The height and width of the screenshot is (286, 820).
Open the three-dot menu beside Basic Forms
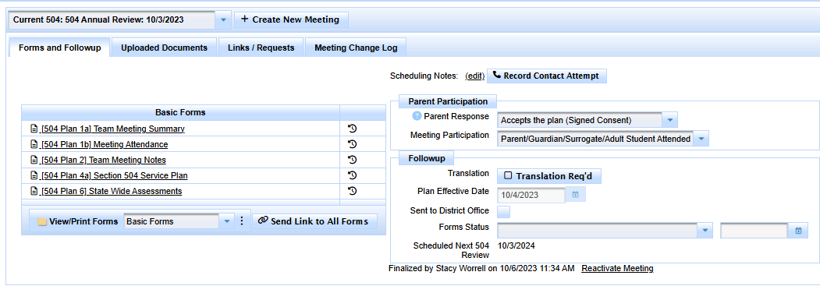coord(242,221)
